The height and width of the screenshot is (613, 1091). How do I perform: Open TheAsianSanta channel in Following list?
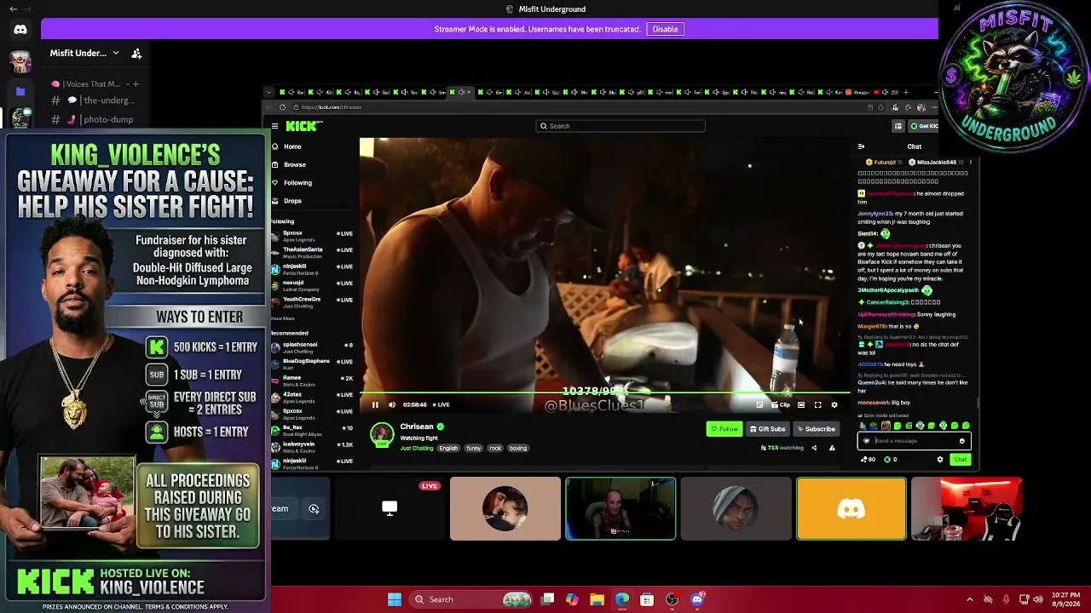[313, 252]
